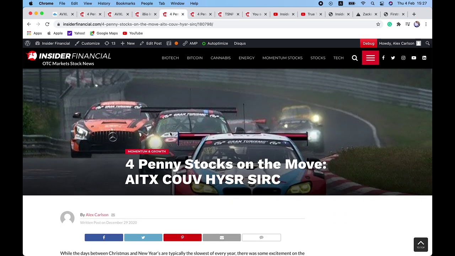
Task: Open macOS Control Center icon
Action: coord(382,3)
